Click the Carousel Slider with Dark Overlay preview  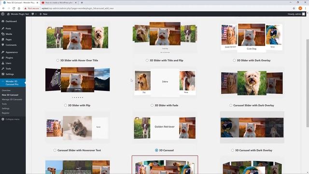(x=252, y=83)
